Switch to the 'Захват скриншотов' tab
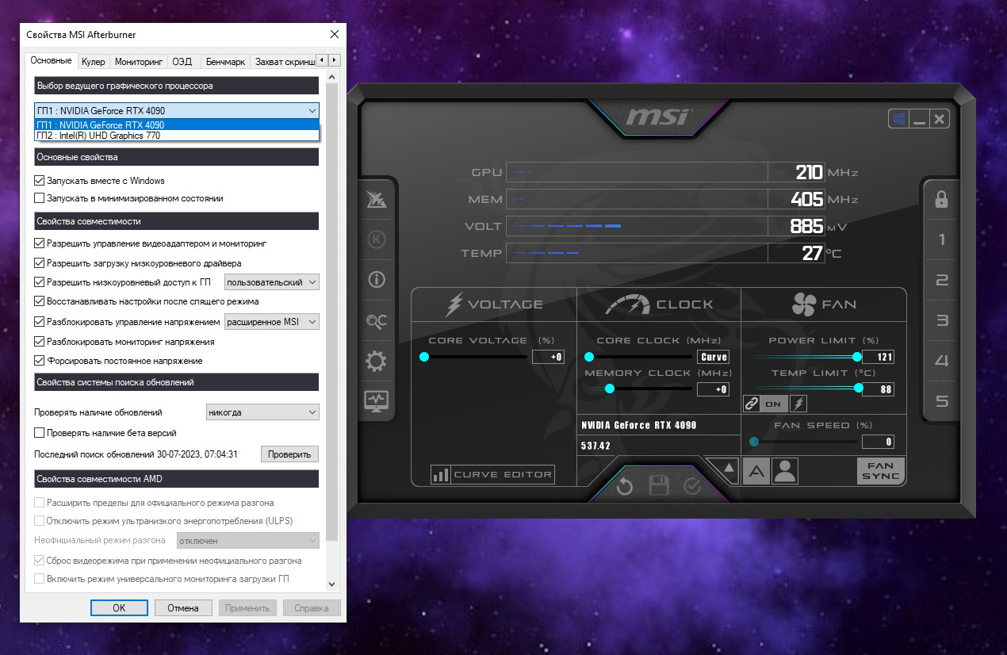 (284, 61)
